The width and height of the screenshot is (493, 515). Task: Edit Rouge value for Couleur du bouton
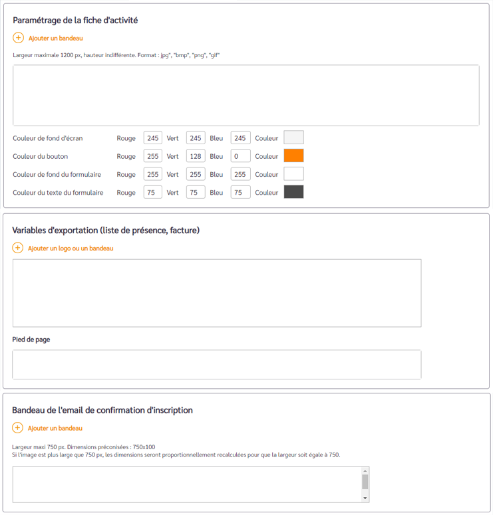pos(152,156)
